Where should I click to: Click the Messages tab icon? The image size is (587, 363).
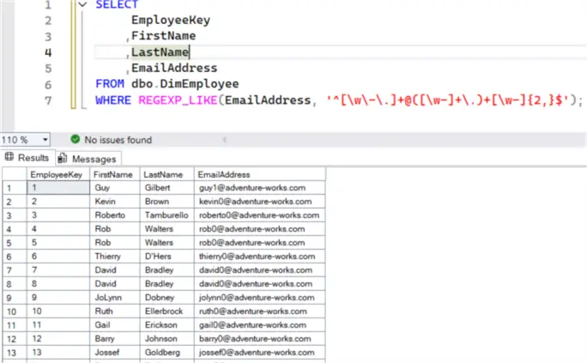63,159
